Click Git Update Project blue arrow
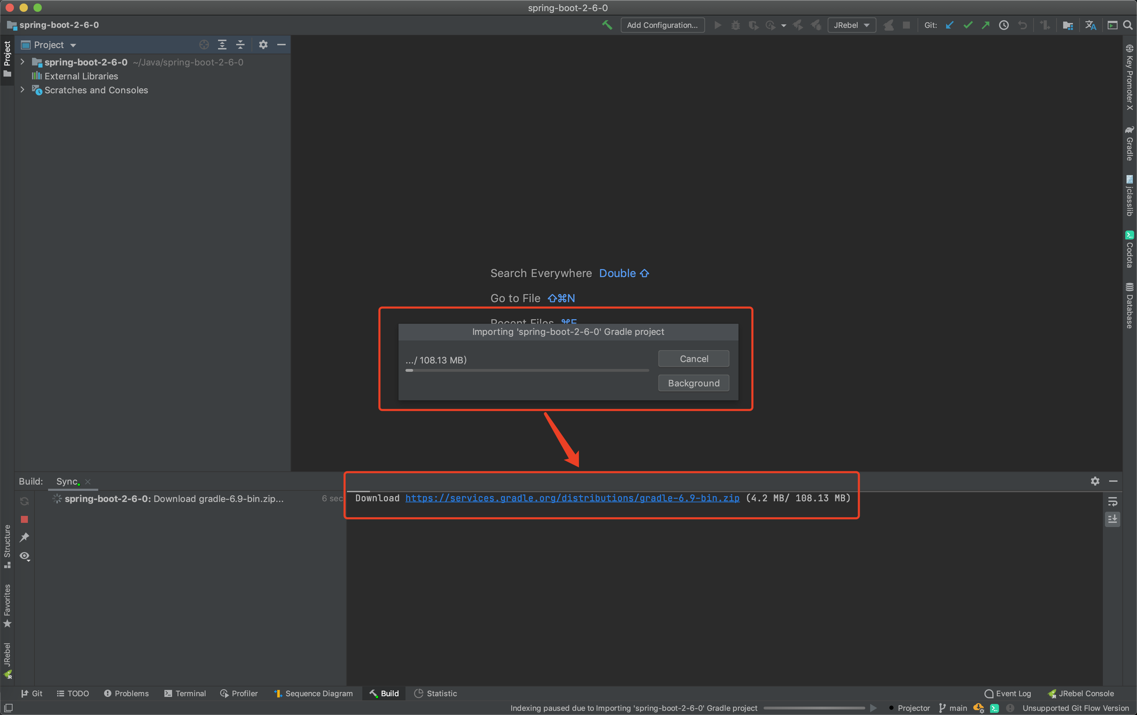Image resolution: width=1137 pixels, height=715 pixels. pos(950,25)
